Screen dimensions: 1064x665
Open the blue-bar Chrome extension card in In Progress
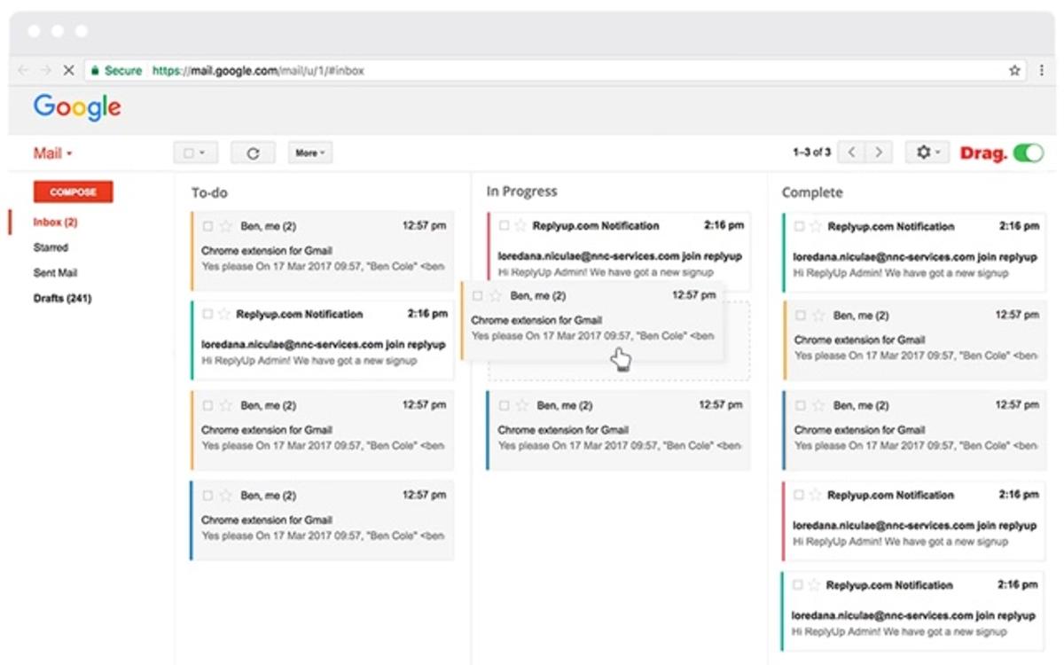point(619,430)
